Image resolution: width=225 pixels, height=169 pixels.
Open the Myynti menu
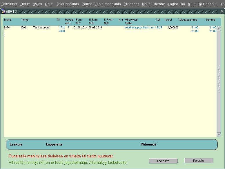(x=37, y=4)
